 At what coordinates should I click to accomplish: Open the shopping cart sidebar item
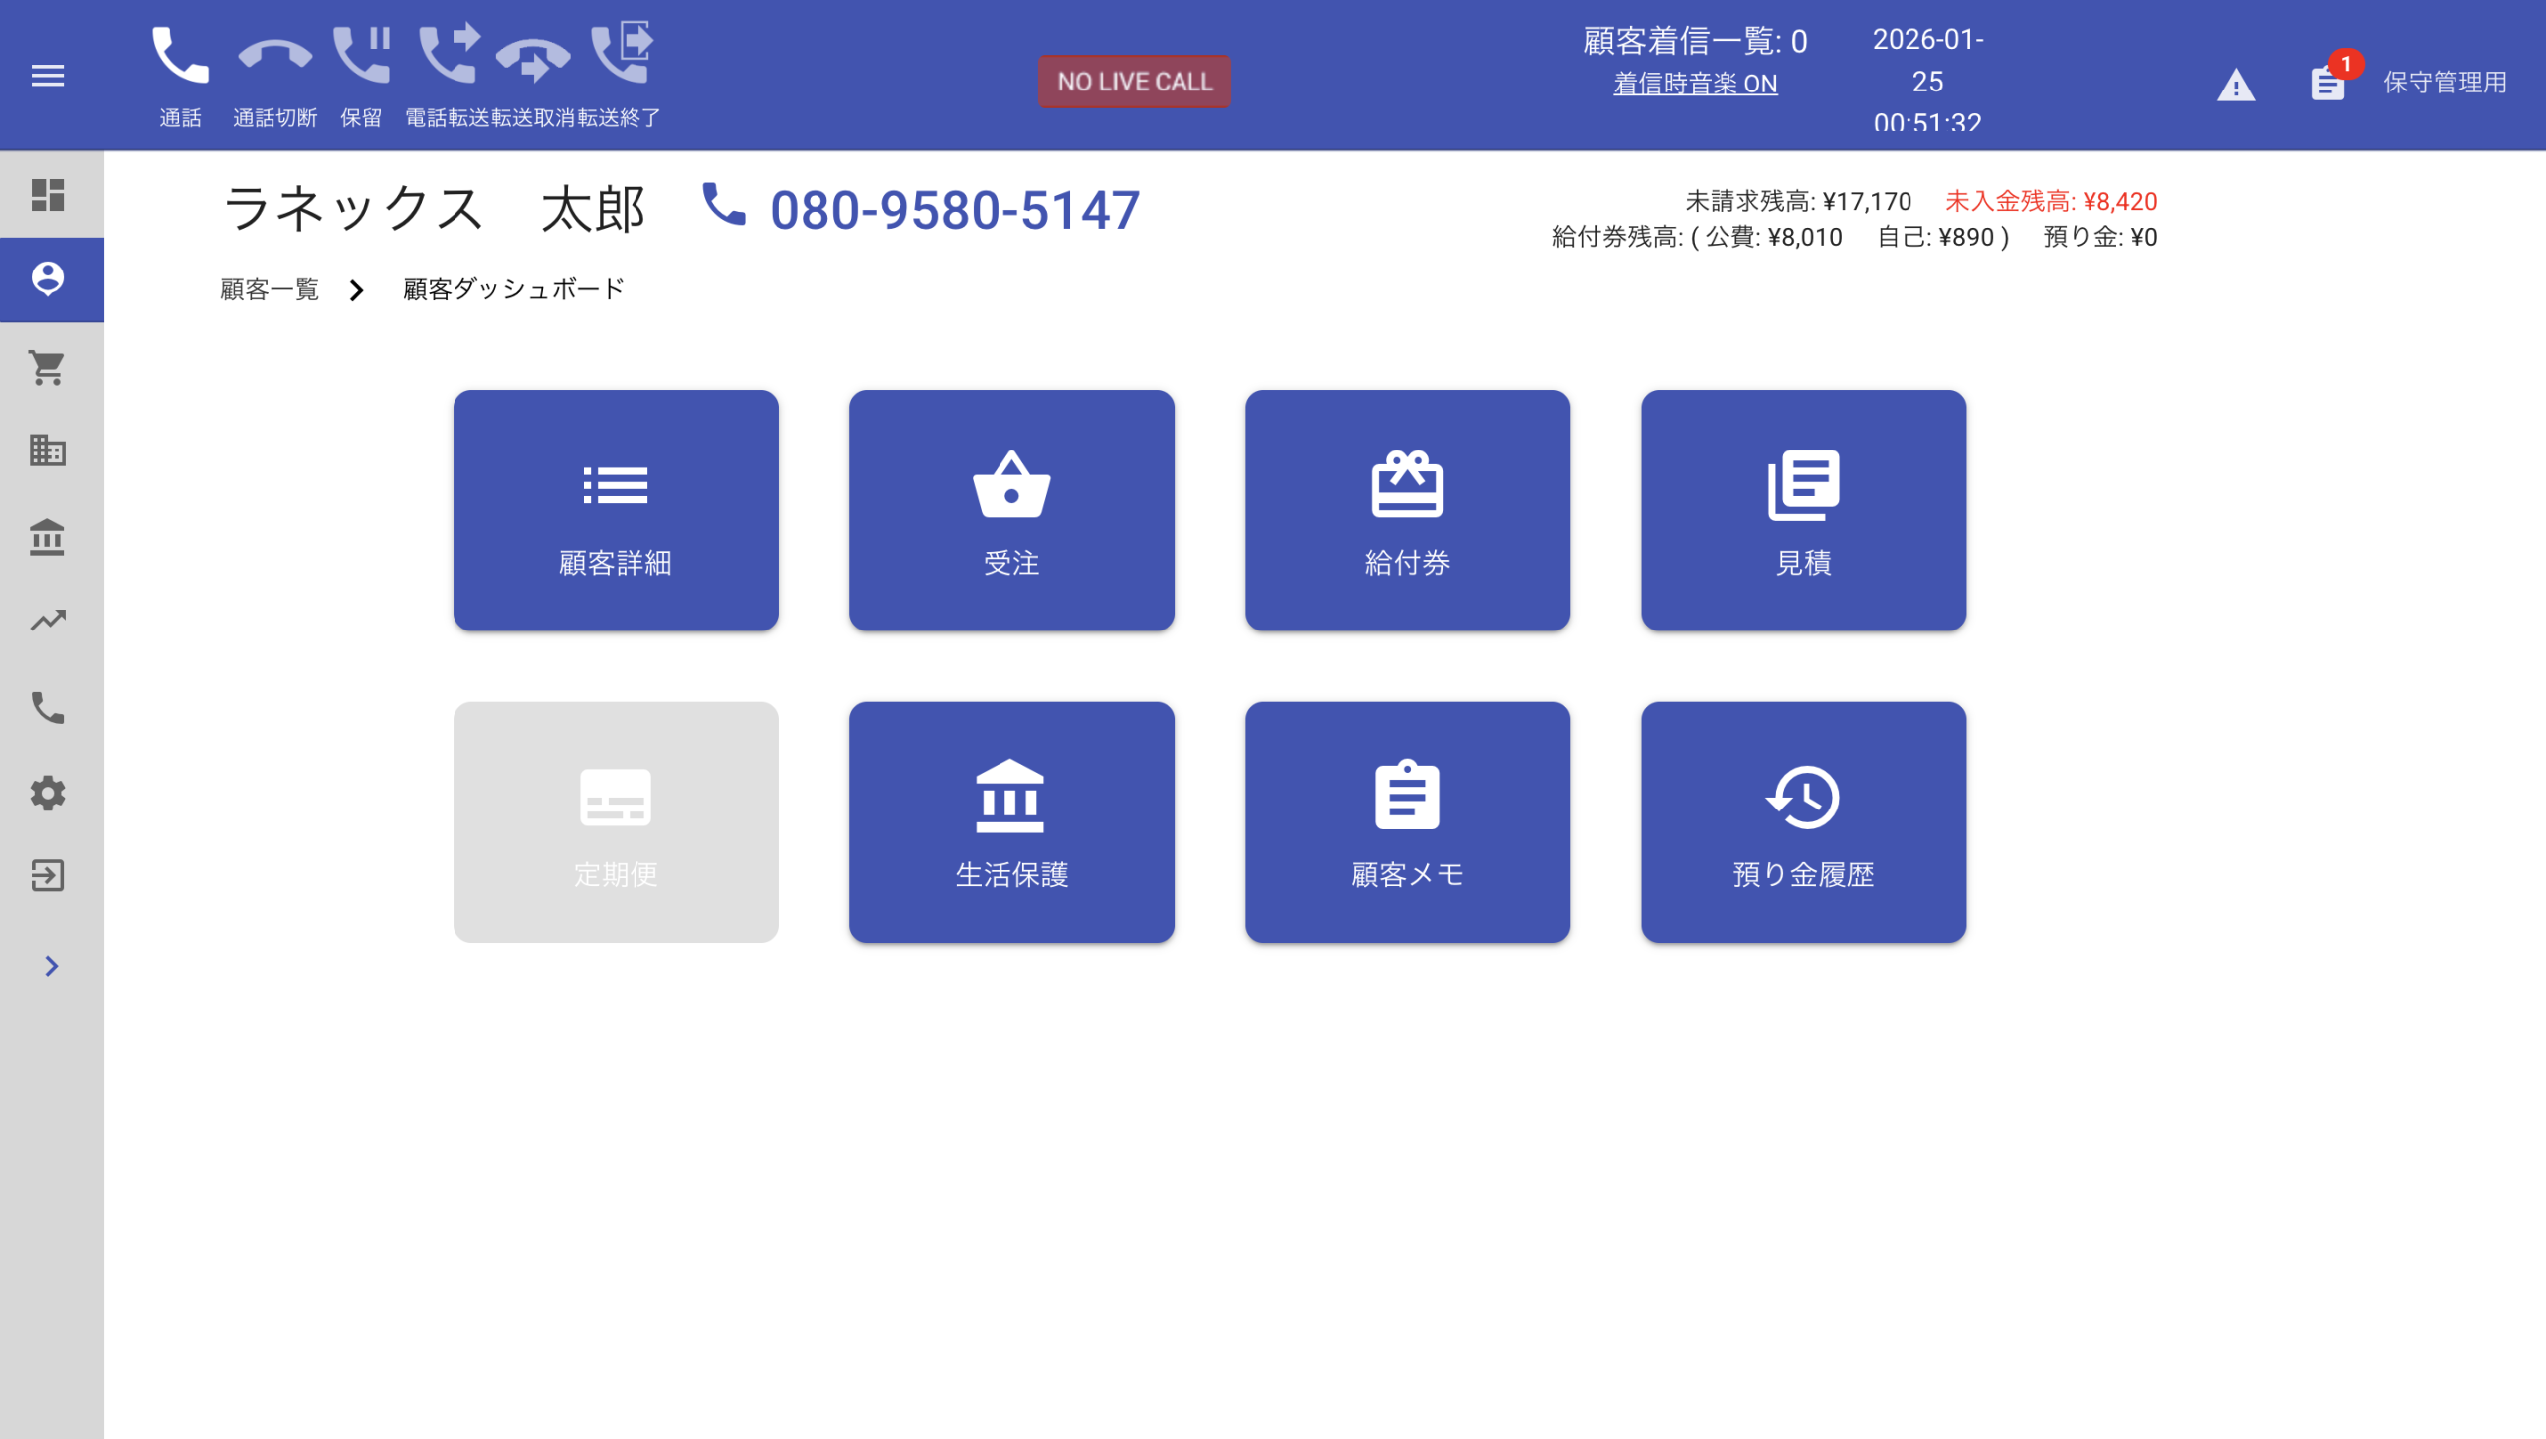click(x=47, y=367)
